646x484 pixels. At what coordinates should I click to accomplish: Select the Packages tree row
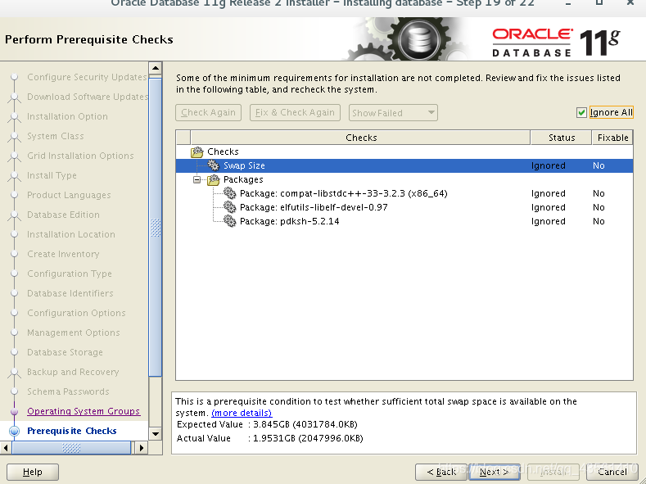coord(404,179)
